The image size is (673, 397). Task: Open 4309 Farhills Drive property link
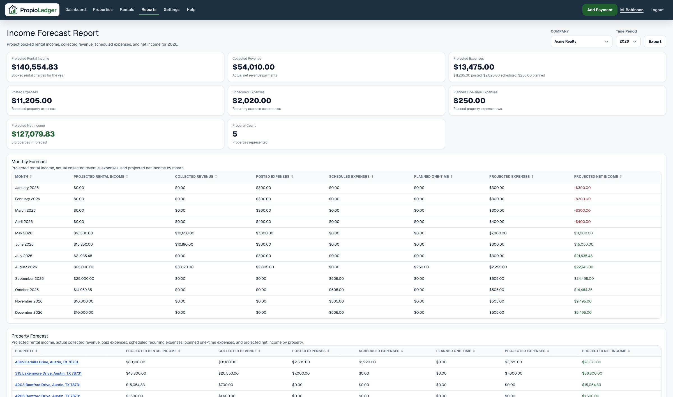click(47, 362)
